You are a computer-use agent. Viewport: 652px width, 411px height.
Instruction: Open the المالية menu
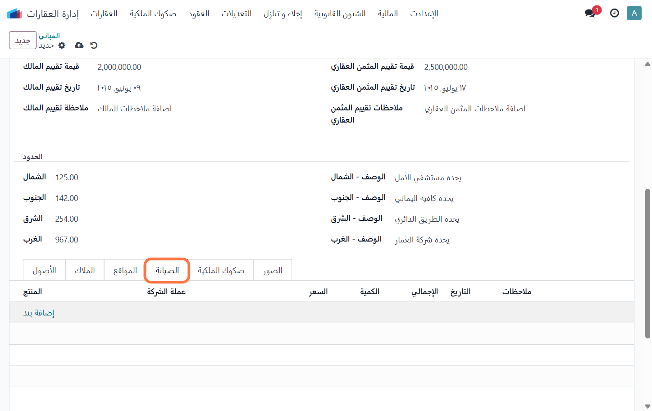(x=388, y=14)
